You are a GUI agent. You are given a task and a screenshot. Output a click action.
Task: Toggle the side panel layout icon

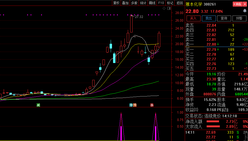[169, 8]
